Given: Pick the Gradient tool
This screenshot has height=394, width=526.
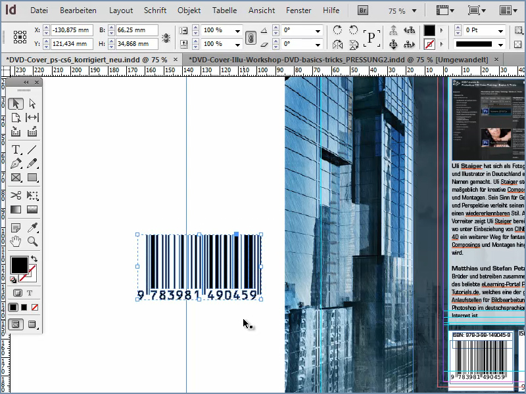Looking at the screenshot, I should click(x=16, y=209).
